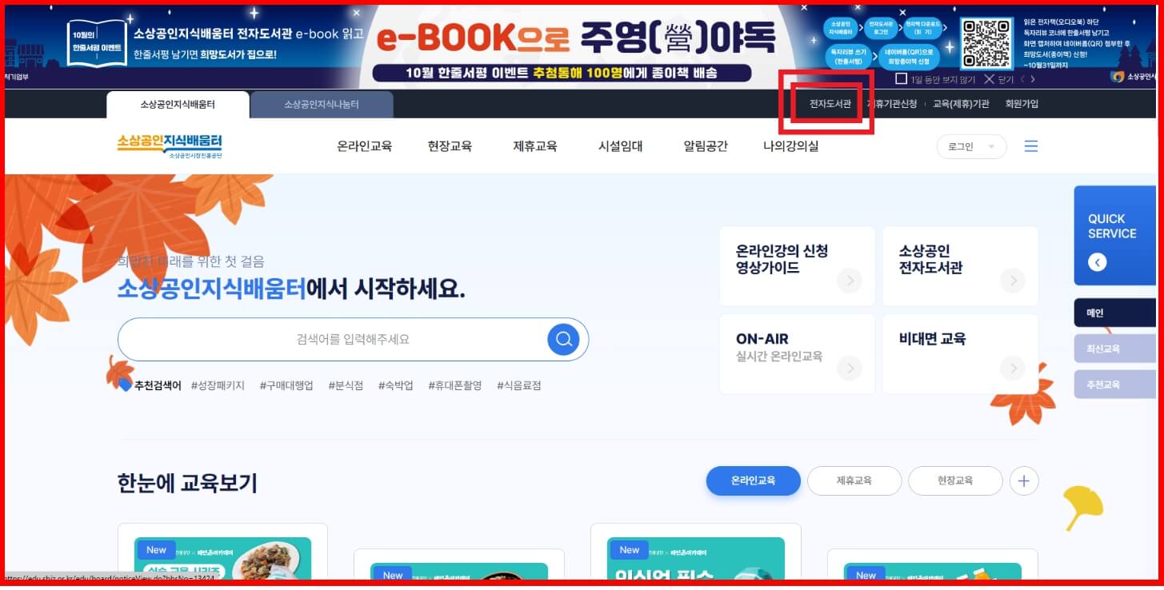The image size is (1164, 590).
Task: Check 1일 동안 보지 않기 checkbox
Action: (901, 79)
